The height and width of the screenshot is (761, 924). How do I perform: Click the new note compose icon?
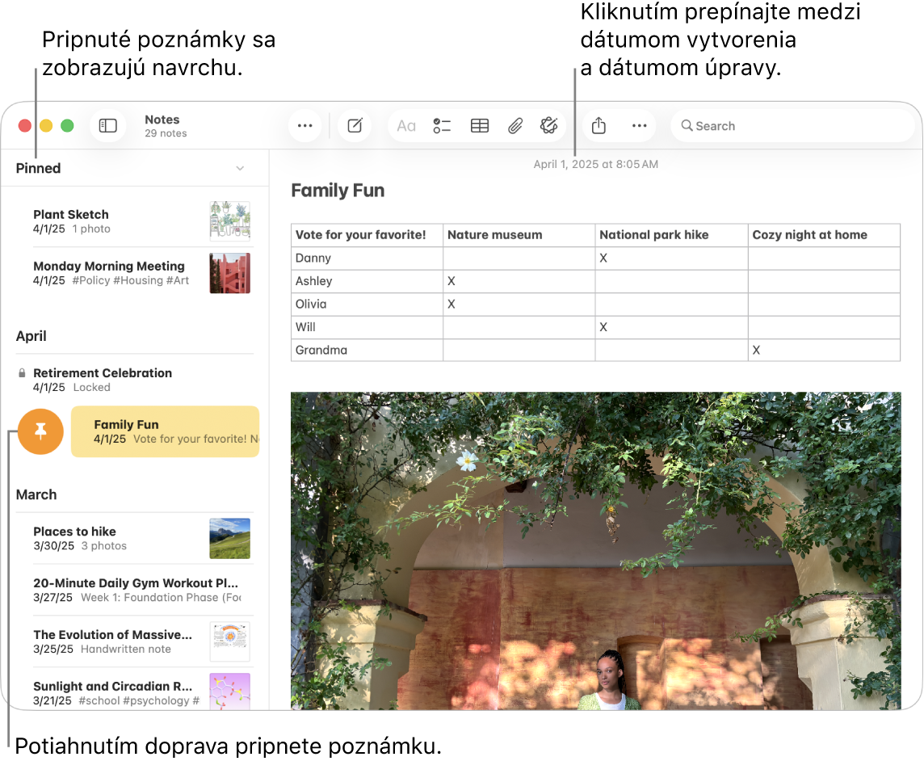(x=355, y=126)
